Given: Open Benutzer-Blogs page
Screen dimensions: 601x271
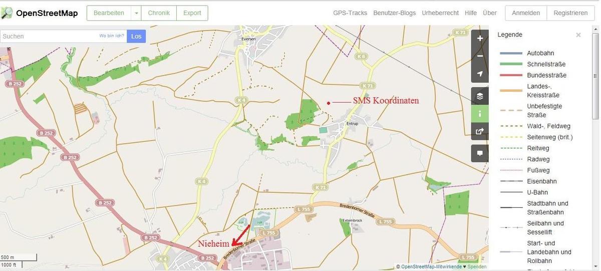Looking at the screenshot, I should (395, 13).
